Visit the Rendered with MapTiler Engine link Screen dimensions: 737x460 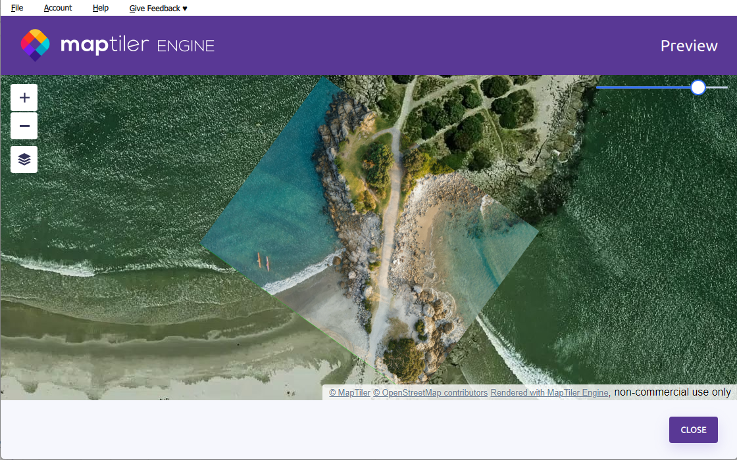pos(549,393)
